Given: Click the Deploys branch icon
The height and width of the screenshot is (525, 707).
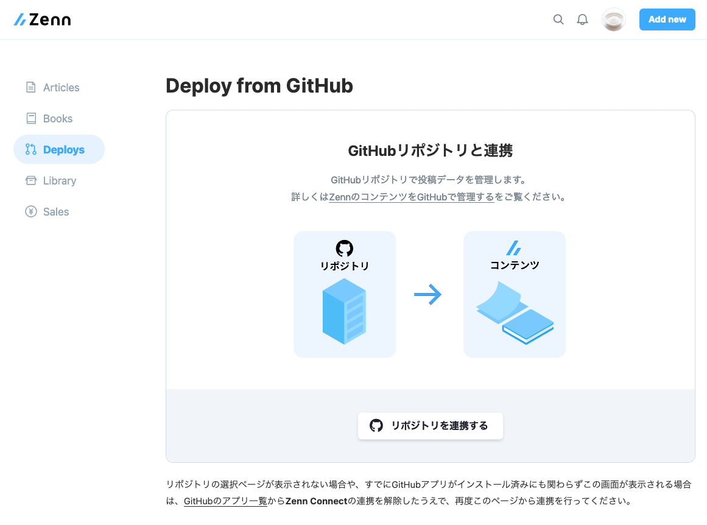Looking at the screenshot, I should (x=30, y=149).
